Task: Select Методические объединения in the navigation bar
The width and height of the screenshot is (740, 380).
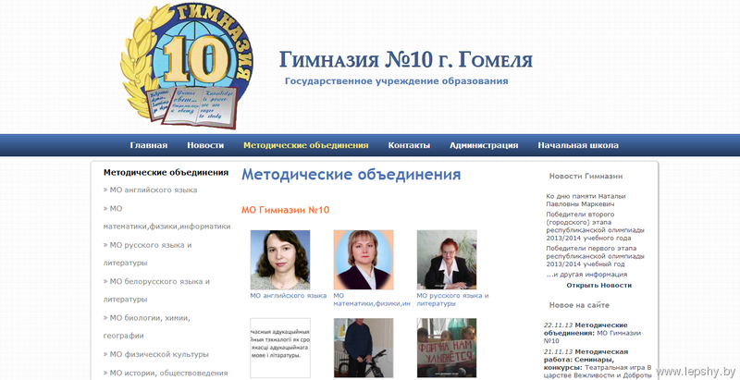Action: (x=306, y=145)
